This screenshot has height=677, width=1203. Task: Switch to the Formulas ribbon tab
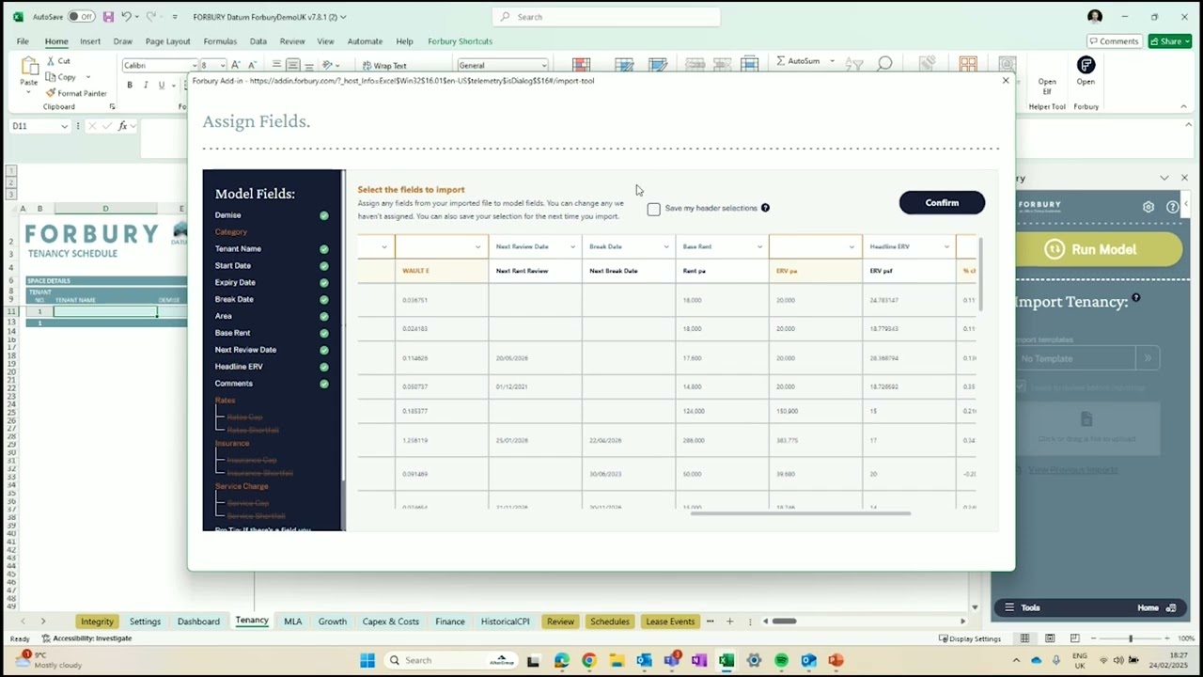tap(220, 41)
